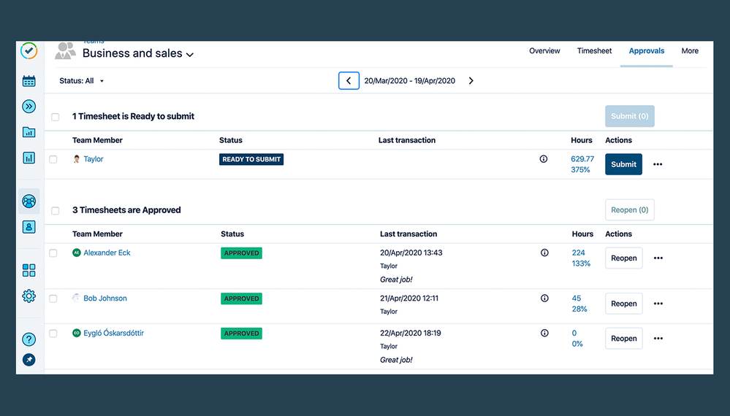Go to next date period arrow
Image resolution: width=730 pixels, height=416 pixels.
pyautogui.click(x=471, y=81)
